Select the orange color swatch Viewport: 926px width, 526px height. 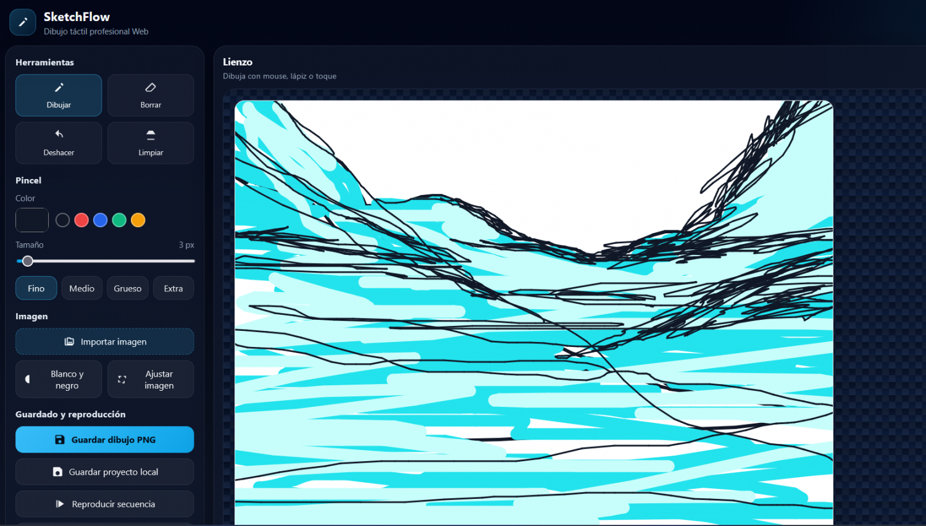coord(138,220)
